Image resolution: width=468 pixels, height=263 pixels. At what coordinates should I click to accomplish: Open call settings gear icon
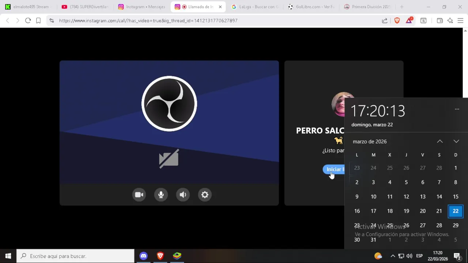(205, 195)
